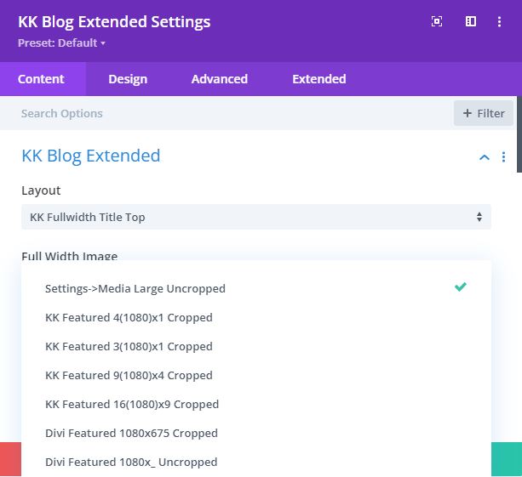Open the header three-dot options menu

[x=499, y=21]
